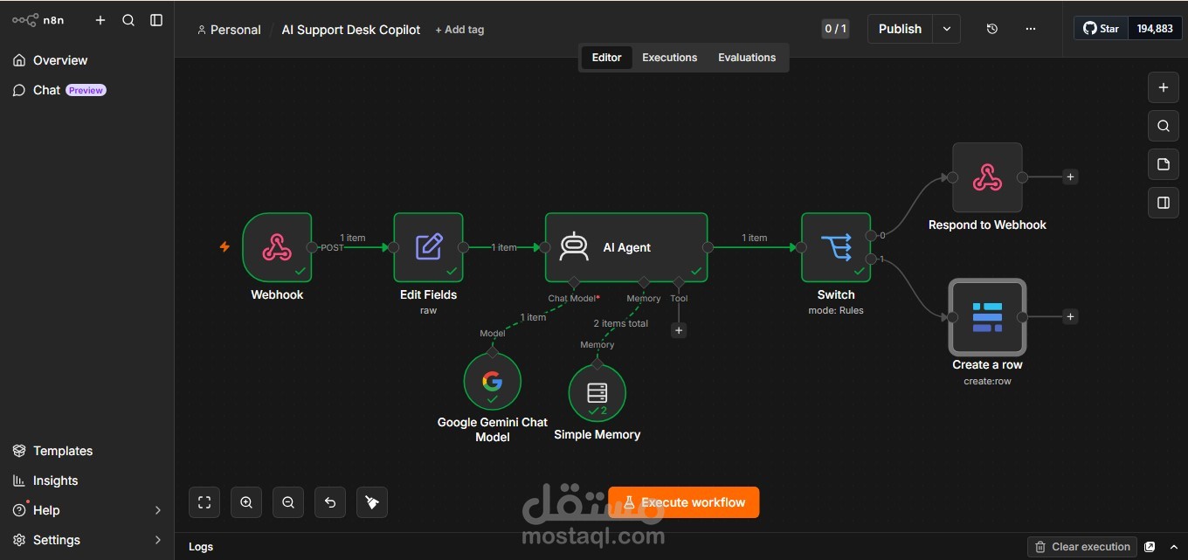This screenshot has width=1188, height=560.
Task: Open Templates section
Action: pyautogui.click(x=87, y=451)
